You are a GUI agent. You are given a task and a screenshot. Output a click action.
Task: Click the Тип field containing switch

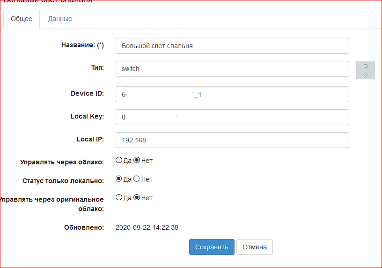coord(232,69)
